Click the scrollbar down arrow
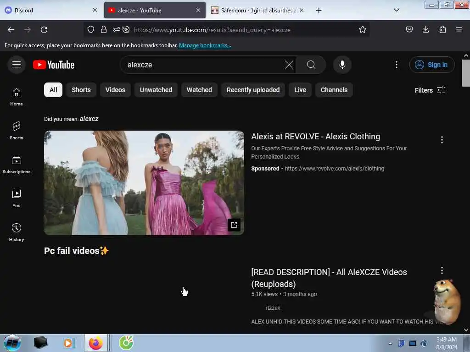 (466, 330)
